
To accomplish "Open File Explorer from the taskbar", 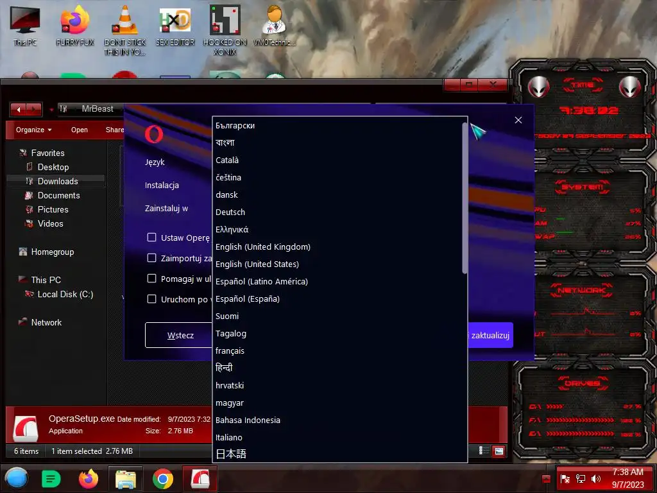I will pos(126,479).
